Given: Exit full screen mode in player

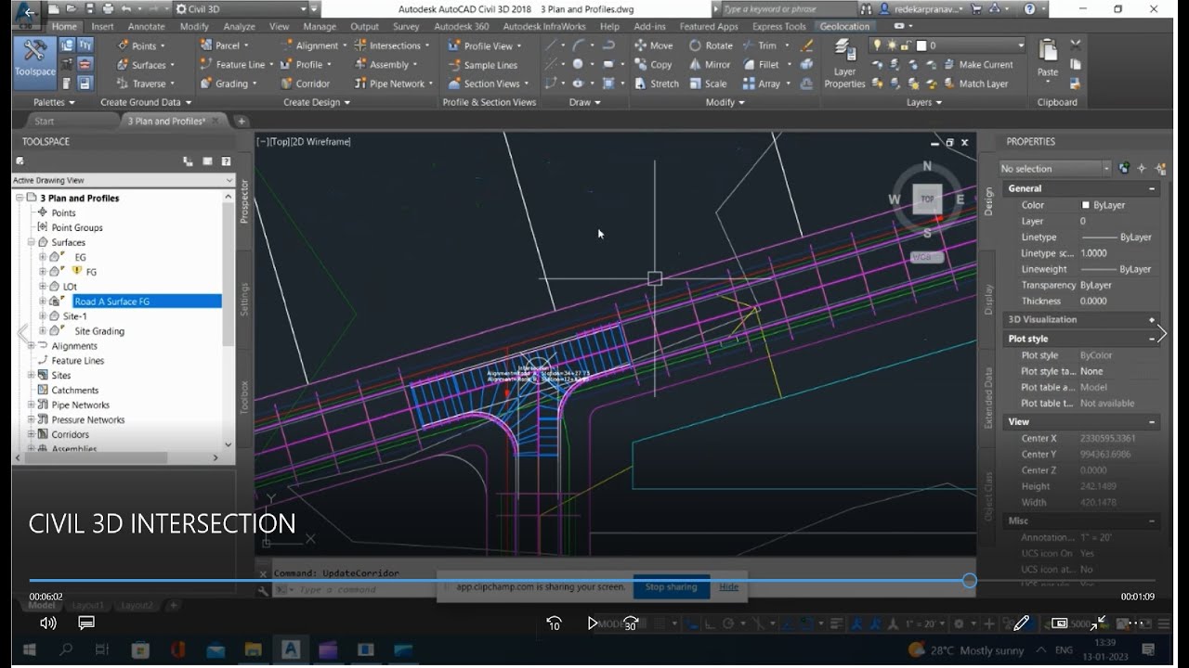Looking at the screenshot, I should coord(1098,623).
